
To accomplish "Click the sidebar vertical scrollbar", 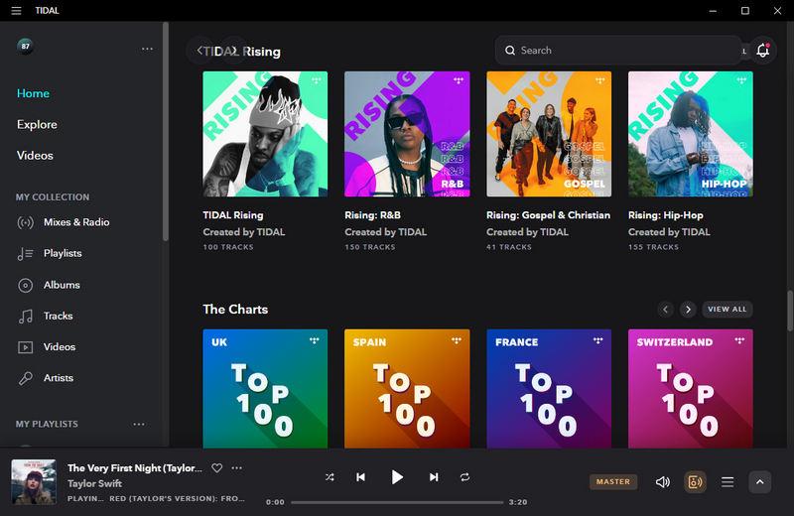I will pyautogui.click(x=165, y=132).
